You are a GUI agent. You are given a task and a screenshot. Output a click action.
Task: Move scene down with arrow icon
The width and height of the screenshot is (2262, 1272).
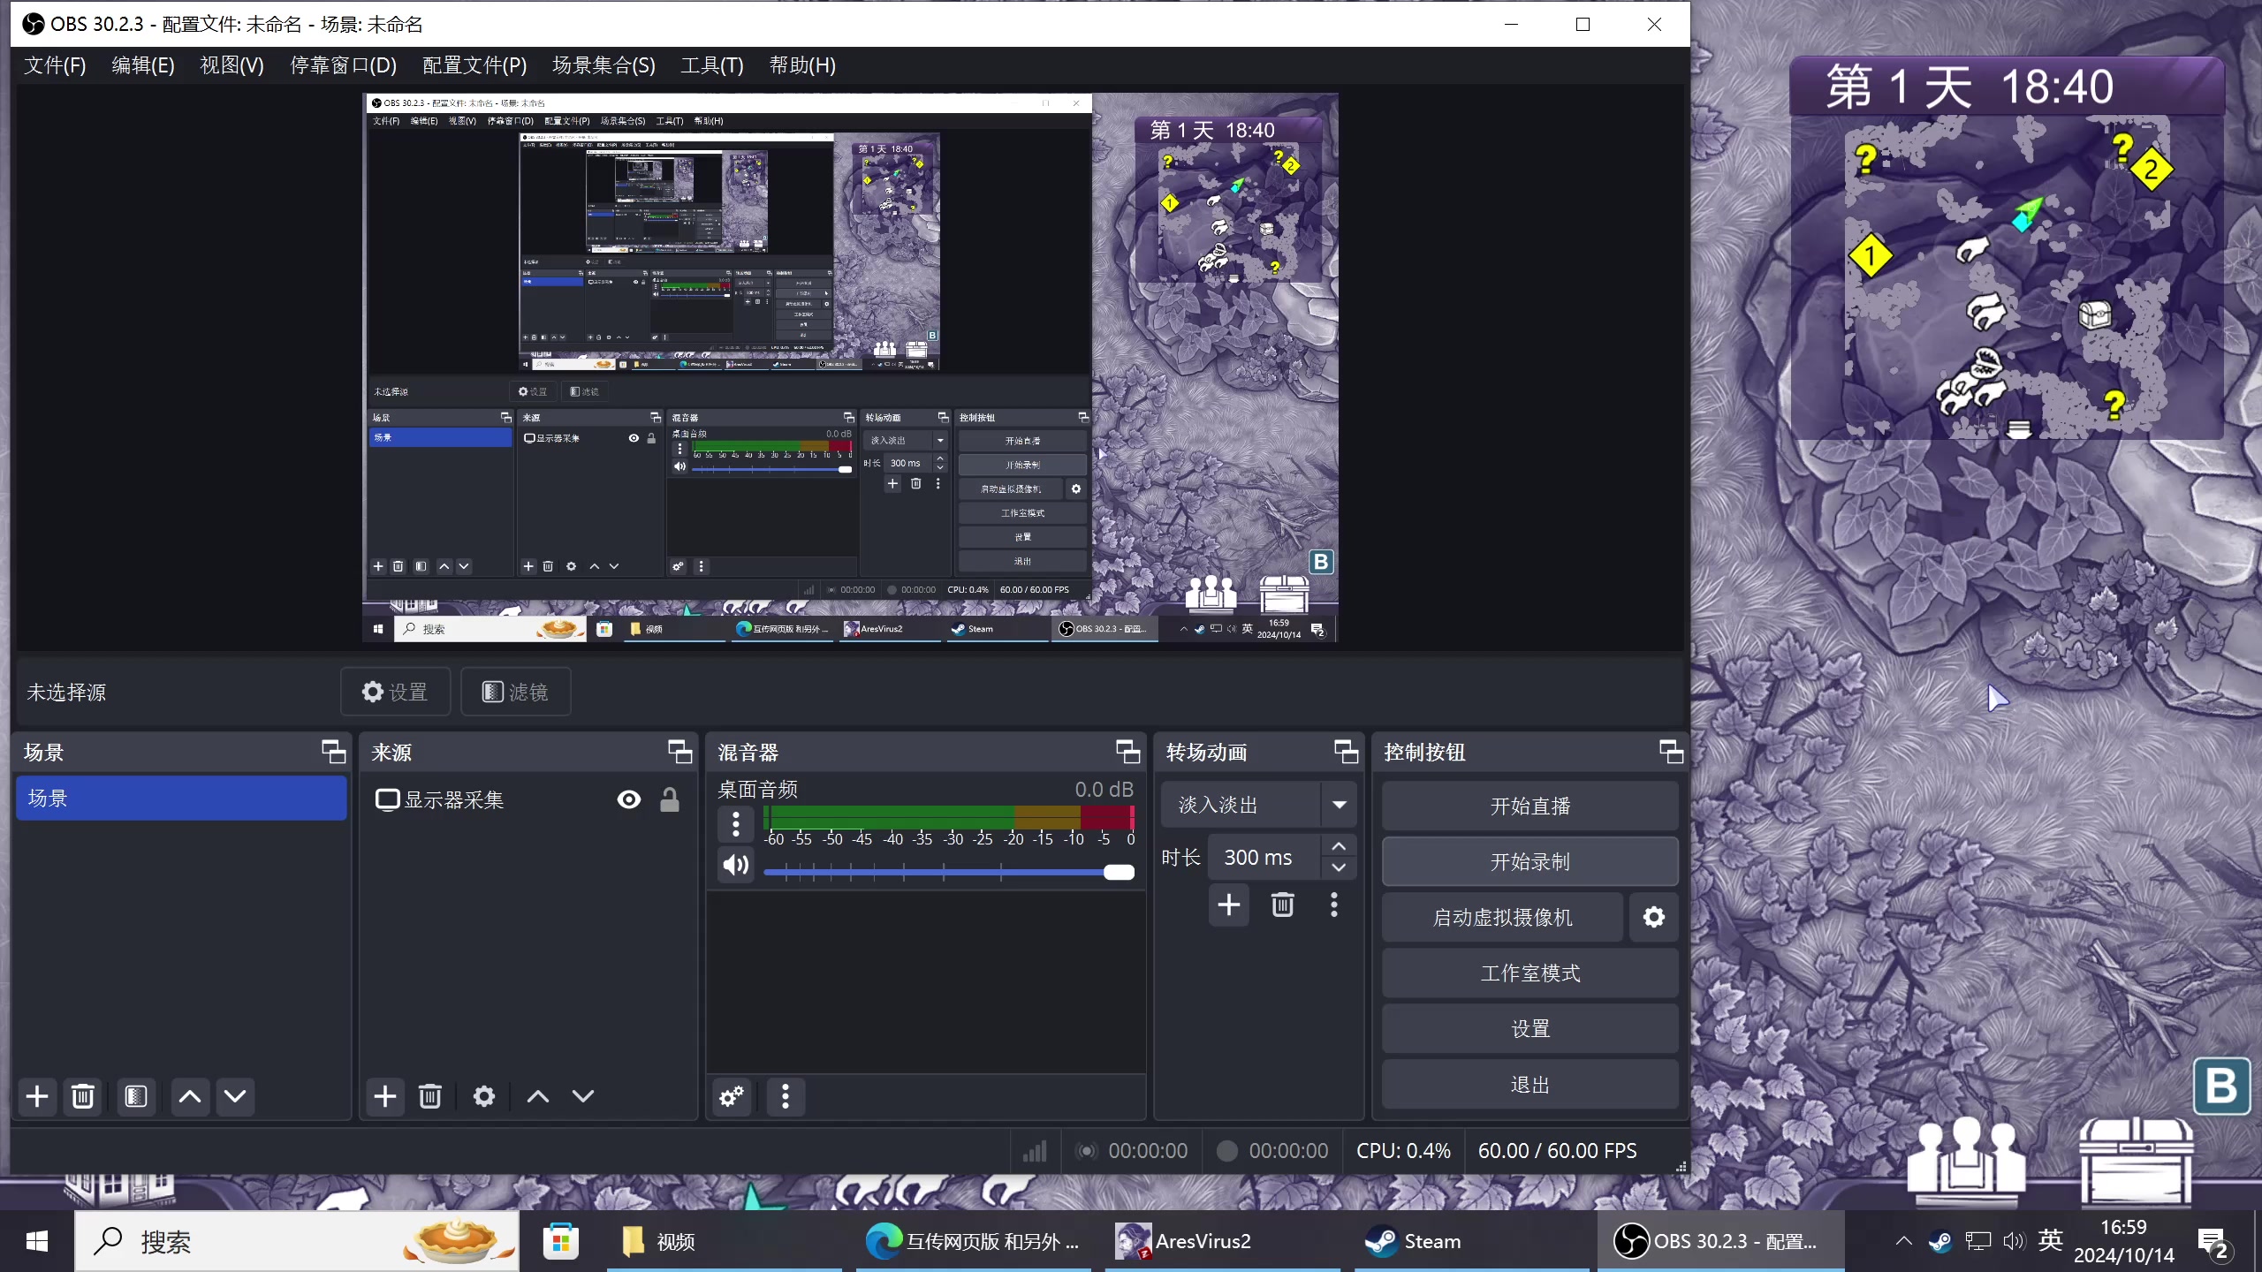click(235, 1096)
